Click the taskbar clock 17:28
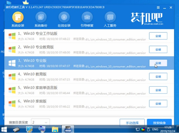The width and height of the screenshot is (179, 133). tap(168, 127)
